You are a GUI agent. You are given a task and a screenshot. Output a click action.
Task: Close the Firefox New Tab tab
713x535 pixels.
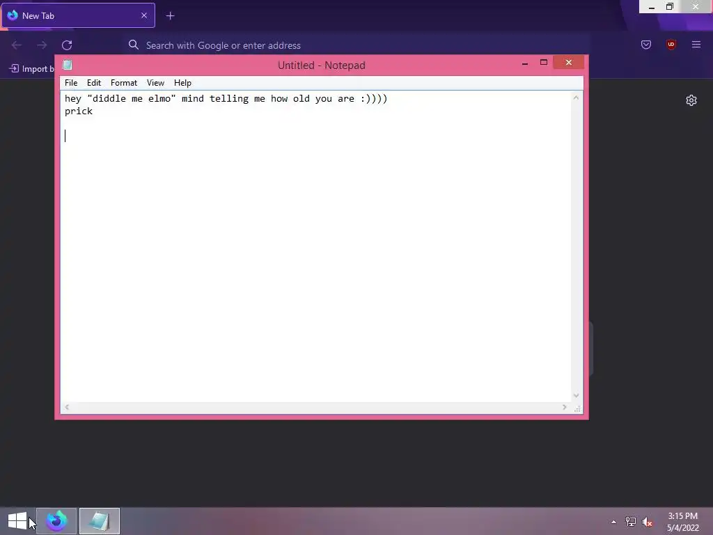pos(144,15)
